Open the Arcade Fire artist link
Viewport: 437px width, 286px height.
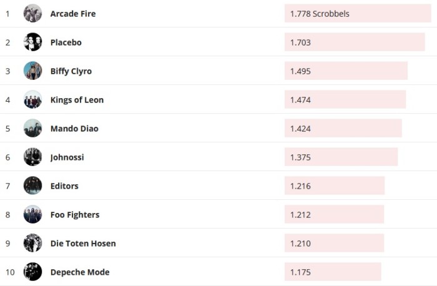[73, 14]
